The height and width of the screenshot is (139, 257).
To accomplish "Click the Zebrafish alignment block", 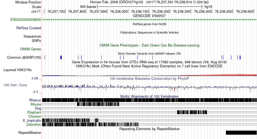I will click(x=90, y=124).
